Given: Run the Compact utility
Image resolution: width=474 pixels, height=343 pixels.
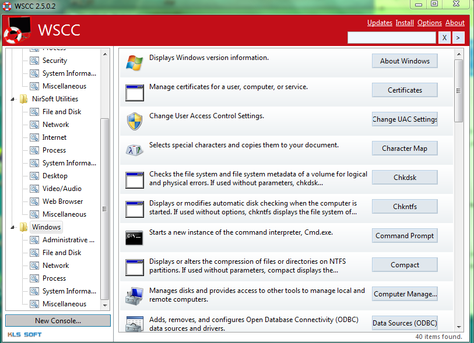Looking at the screenshot, I should [x=405, y=265].
